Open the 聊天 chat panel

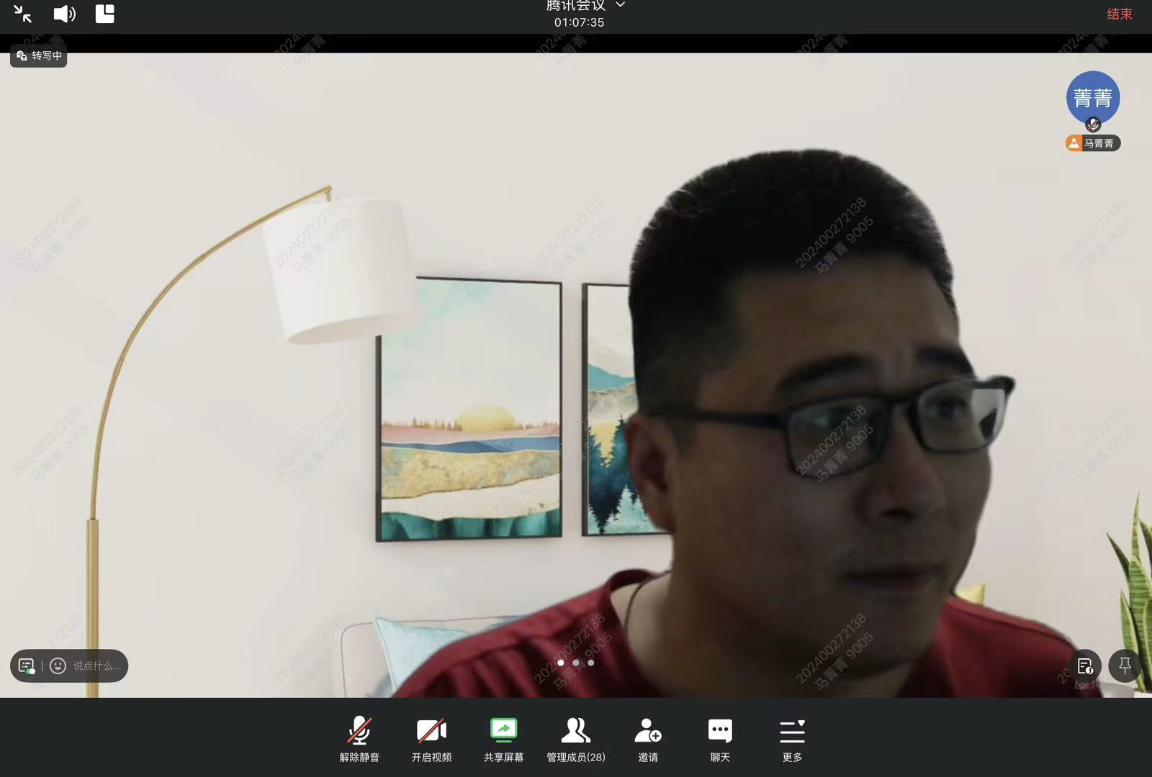click(720, 738)
